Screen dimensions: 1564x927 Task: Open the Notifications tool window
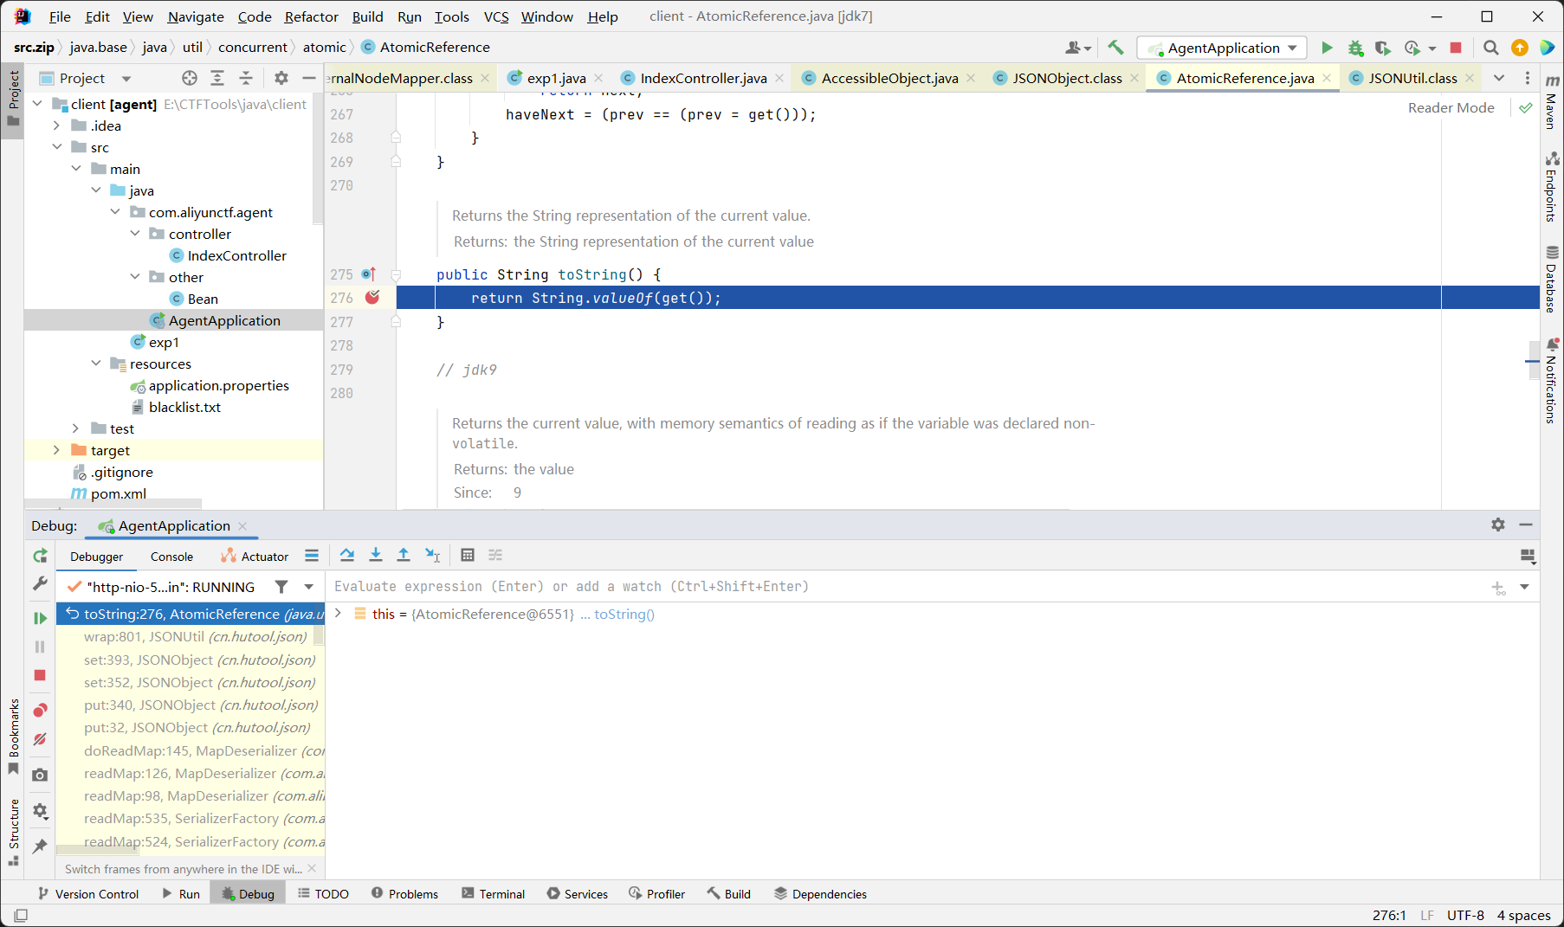click(1552, 381)
